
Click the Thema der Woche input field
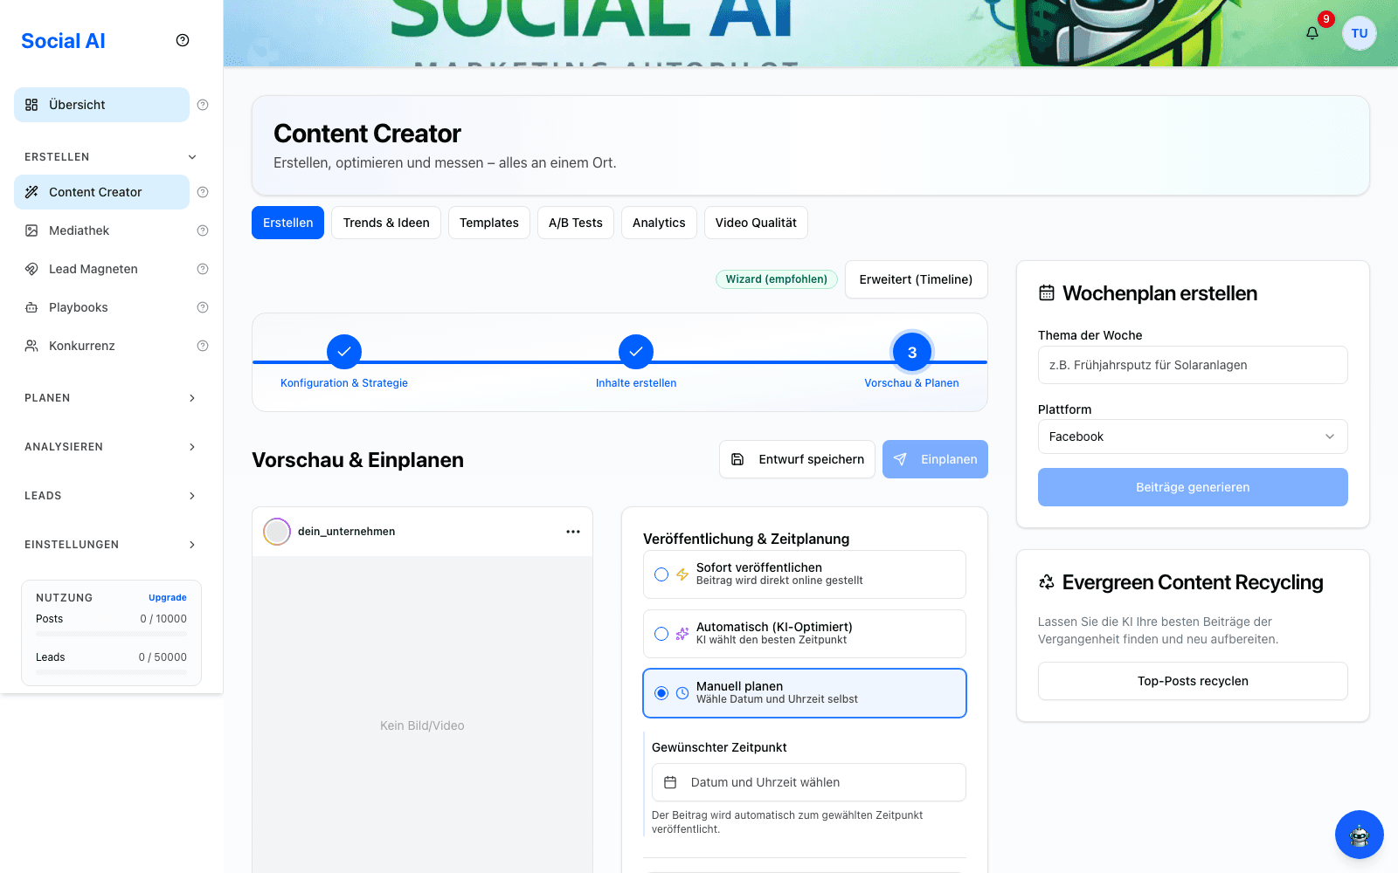coord(1193,365)
